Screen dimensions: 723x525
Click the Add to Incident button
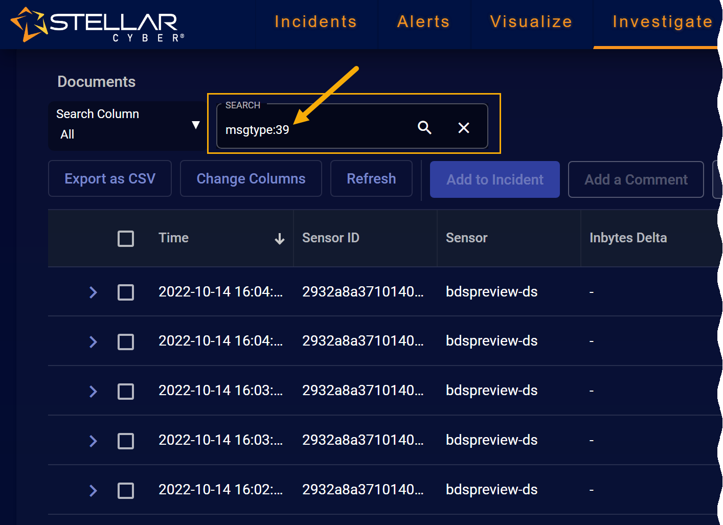494,179
